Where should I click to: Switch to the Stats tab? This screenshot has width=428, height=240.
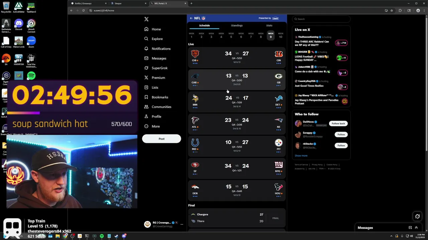pyautogui.click(x=269, y=26)
